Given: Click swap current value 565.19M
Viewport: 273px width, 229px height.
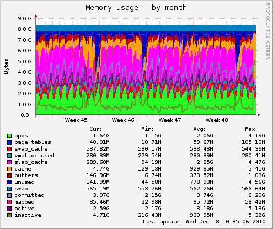Looking at the screenshot, I should pyautogui.click(x=98, y=189).
